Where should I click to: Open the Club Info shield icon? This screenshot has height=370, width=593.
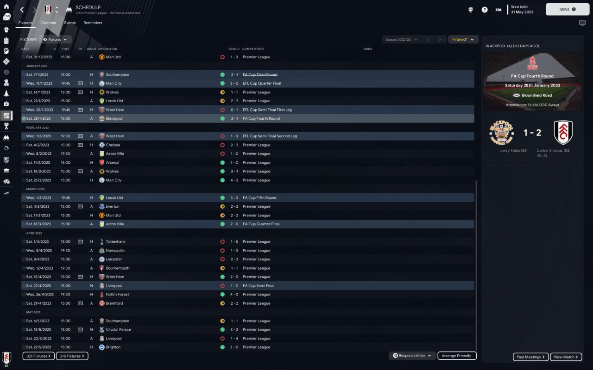coord(6,160)
